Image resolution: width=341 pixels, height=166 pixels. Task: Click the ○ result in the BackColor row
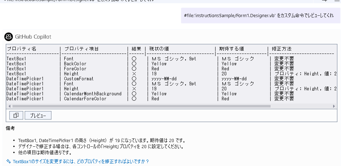134,64
